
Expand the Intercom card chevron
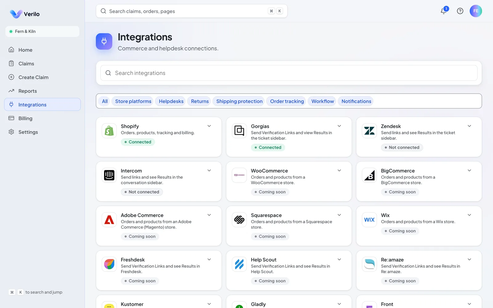click(x=209, y=170)
